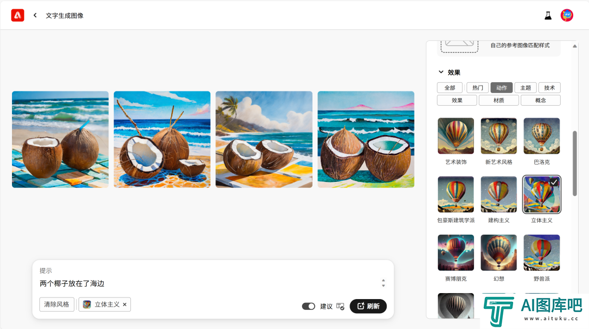Toggle the 建议 suggestions switch
Image resolution: width=589 pixels, height=329 pixels.
308,307
